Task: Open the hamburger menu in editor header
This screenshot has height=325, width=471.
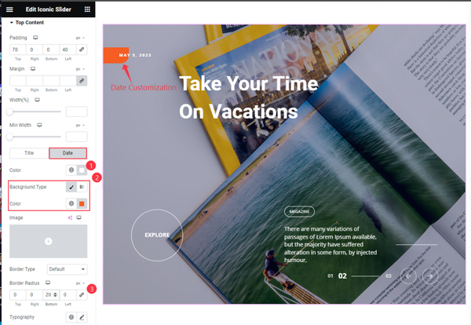Action: click(9, 9)
